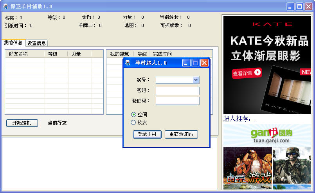Screen dimensions: 315x193
Task: Click the 我的建筑 column header
Action: (120, 54)
